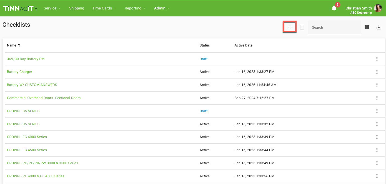
Task: Click the ABC Dealership label
Action: 361,13
